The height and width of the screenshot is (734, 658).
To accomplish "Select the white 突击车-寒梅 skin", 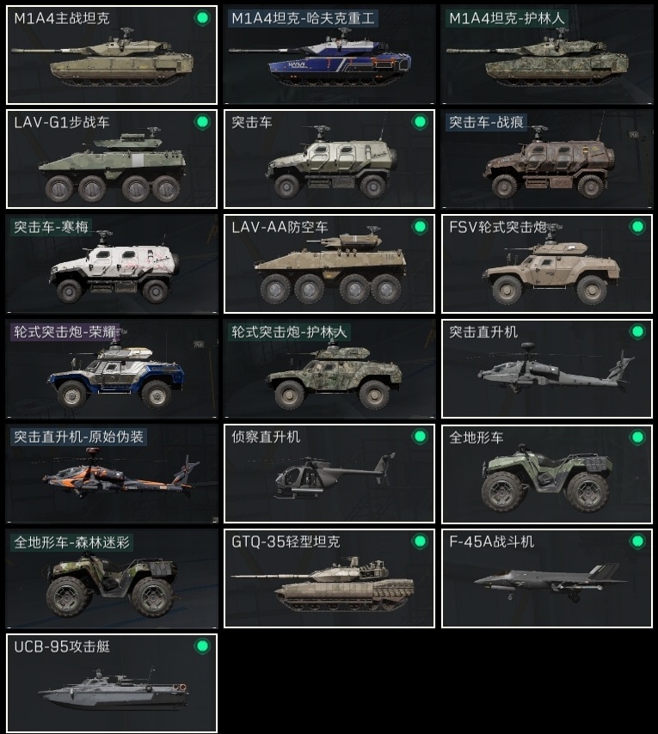I will coord(112,264).
